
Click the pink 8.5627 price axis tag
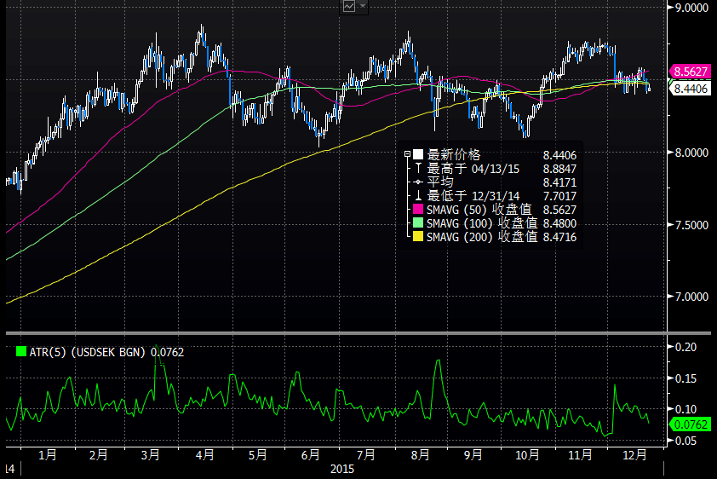pyautogui.click(x=689, y=72)
